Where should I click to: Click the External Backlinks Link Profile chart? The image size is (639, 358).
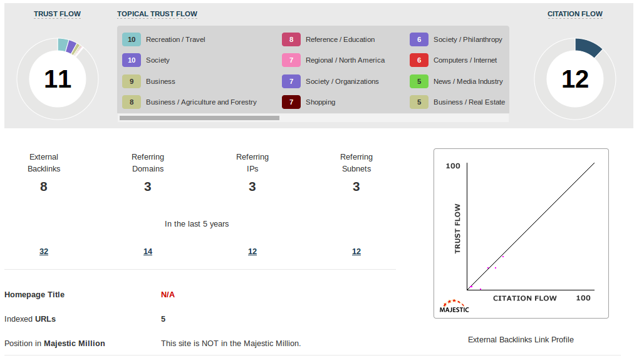[x=521, y=233]
